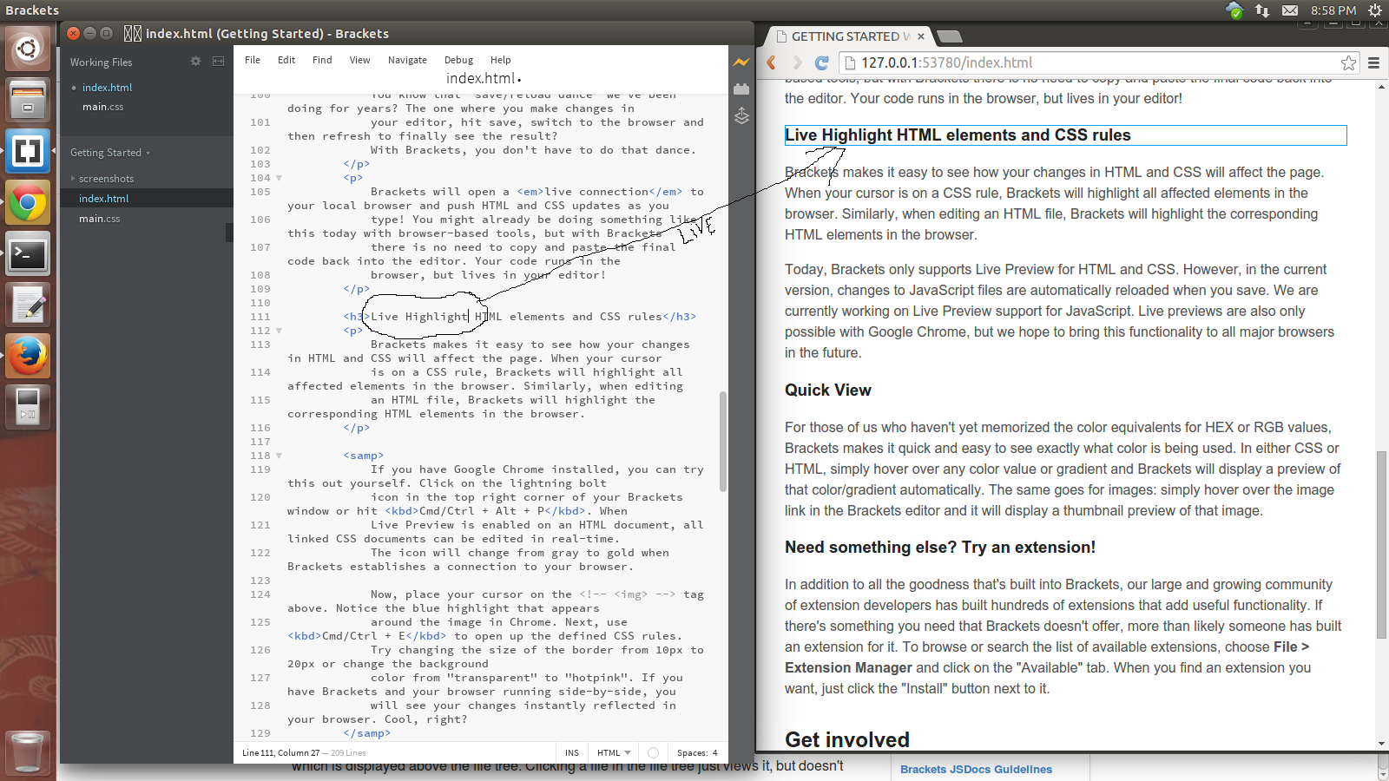Image resolution: width=1389 pixels, height=781 pixels.
Task: Collapse the code block at line 112
Action: 278,331
